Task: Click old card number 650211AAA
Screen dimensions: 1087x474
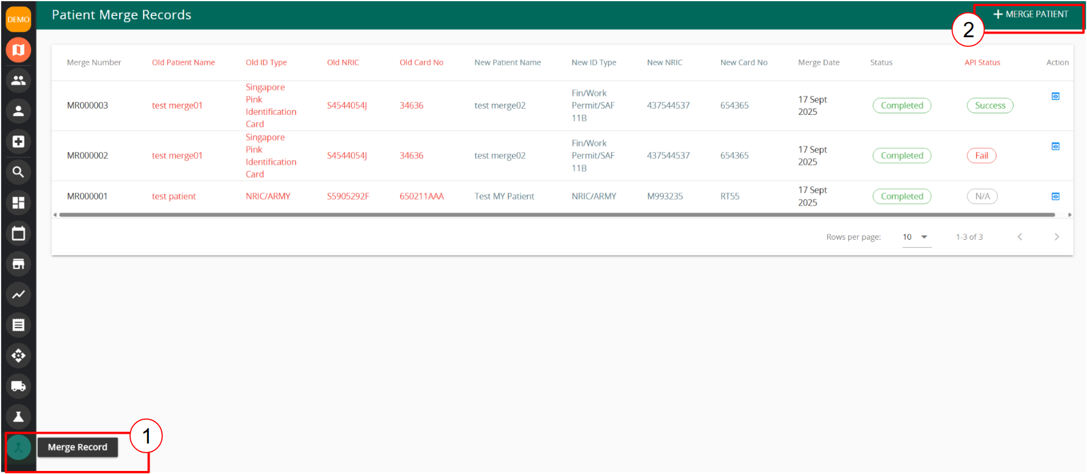Action: [x=421, y=196]
